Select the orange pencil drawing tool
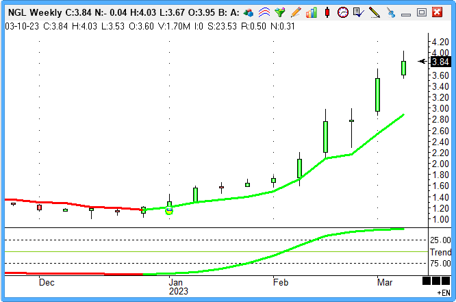The height and width of the screenshot is (302, 456). pos(295,12)
